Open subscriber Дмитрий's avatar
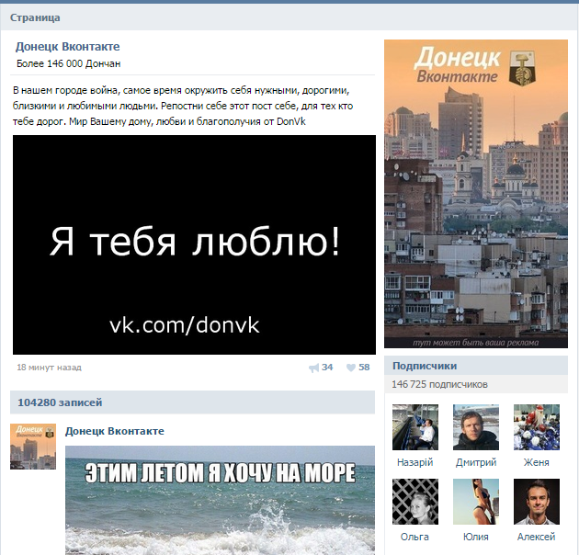 click(476, 427)
